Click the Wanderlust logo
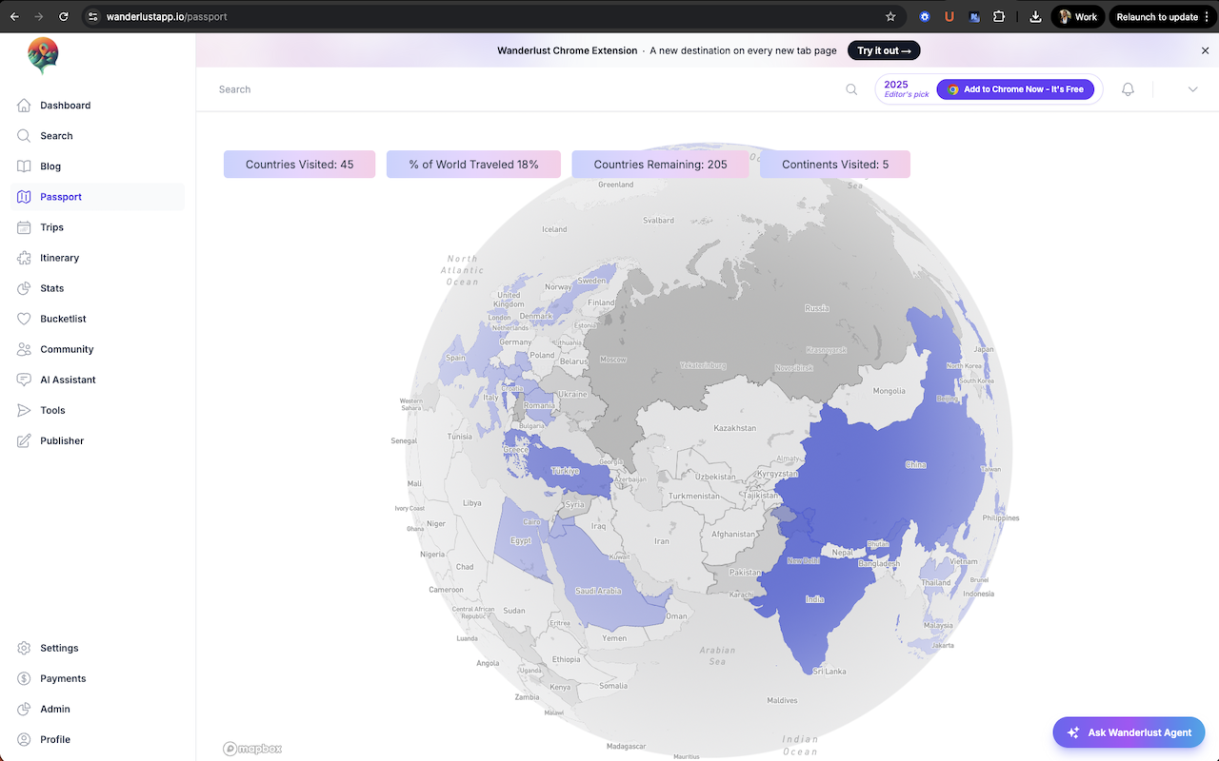 point(43,55)
